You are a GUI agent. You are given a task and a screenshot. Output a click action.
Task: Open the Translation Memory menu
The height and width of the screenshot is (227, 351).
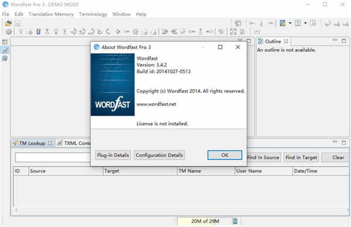coord(51,14)
